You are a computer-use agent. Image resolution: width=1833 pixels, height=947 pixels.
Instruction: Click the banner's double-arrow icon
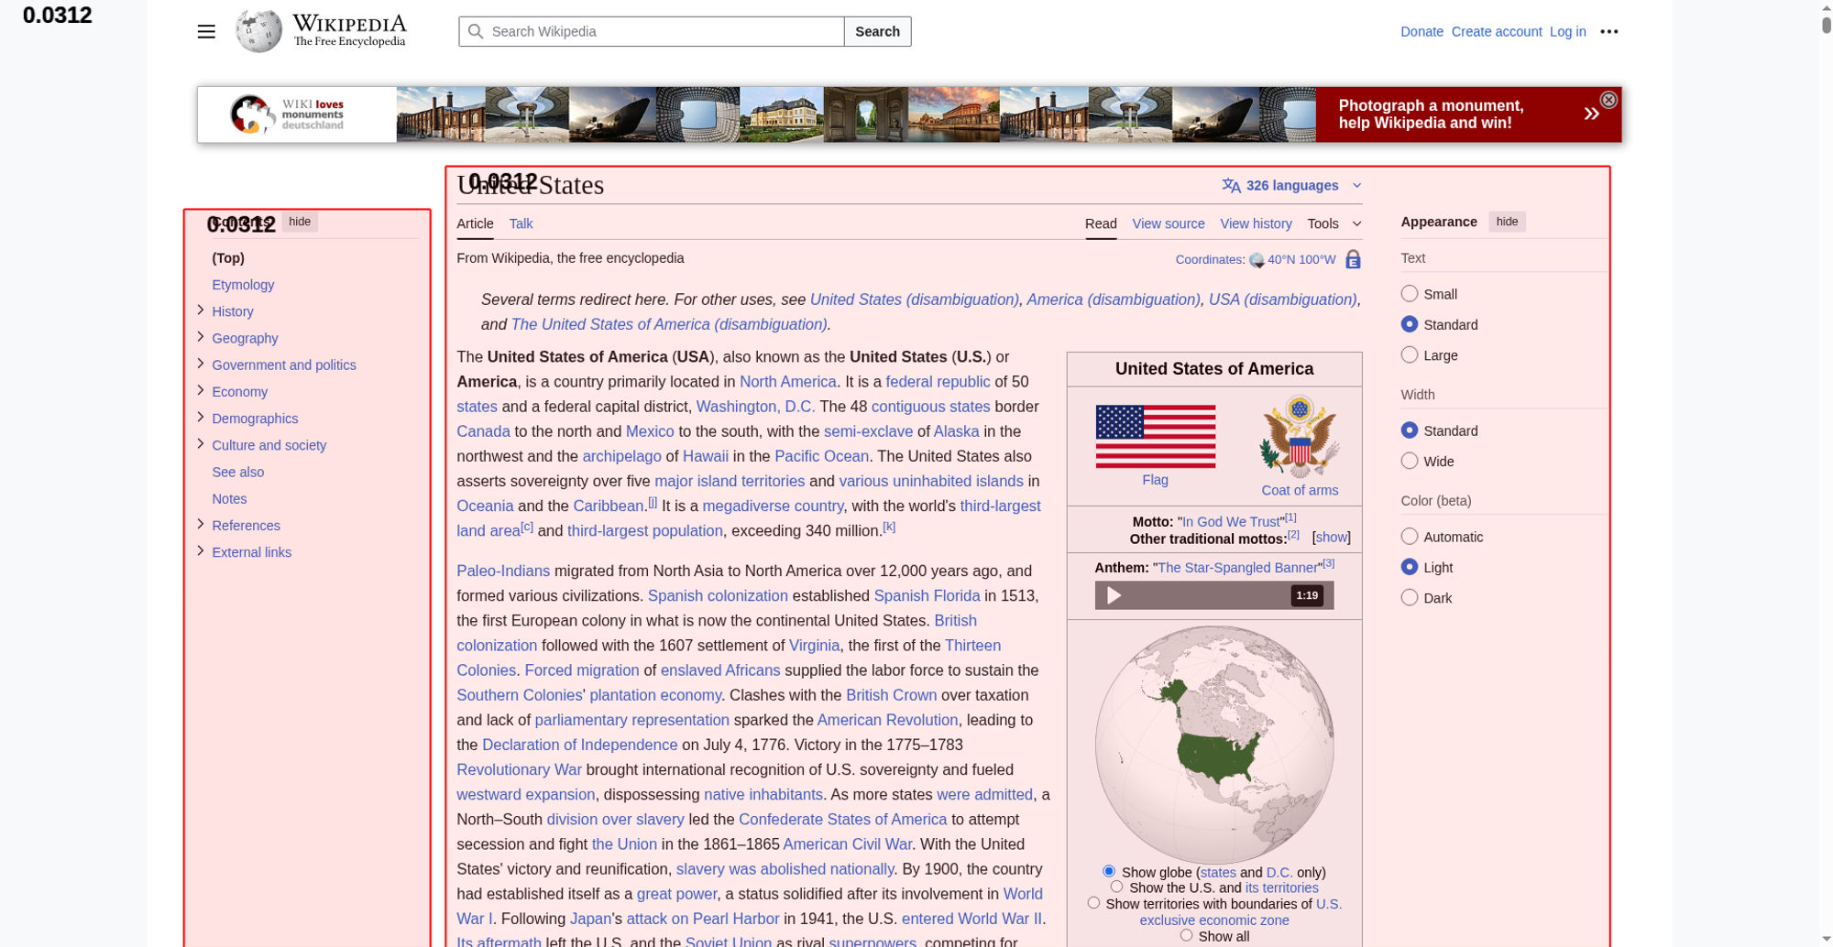(1592, 114)
